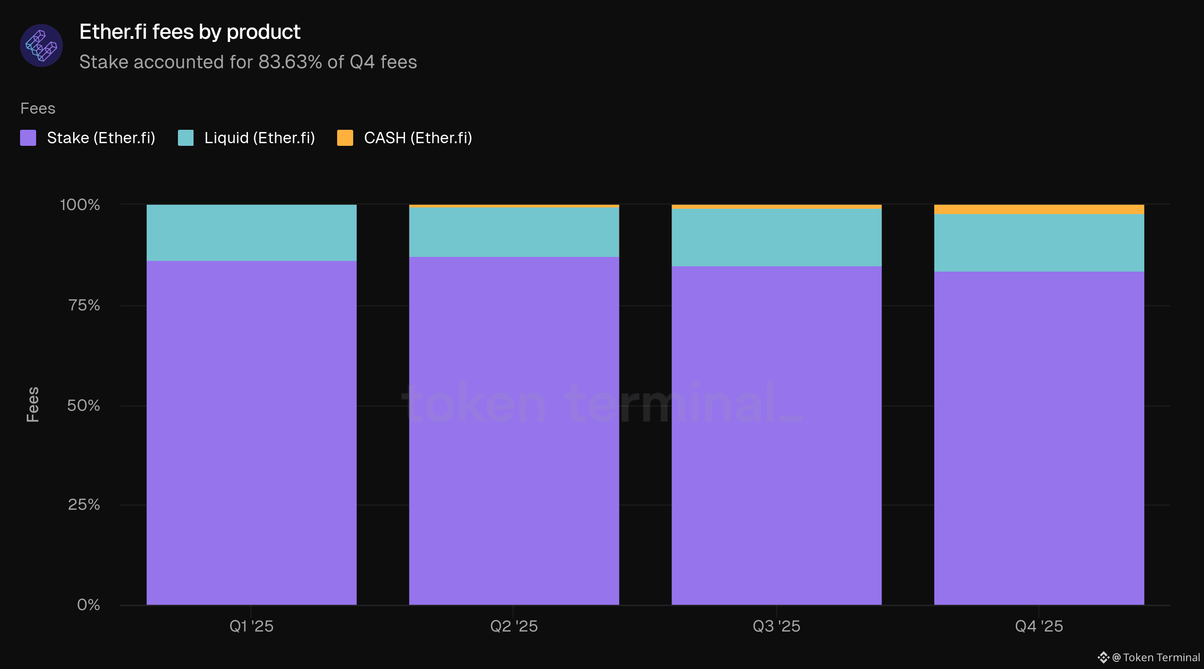Click the Q4 '25 axis label
This screenshot has height=669, width=1204.
[x=1039, y=626]
